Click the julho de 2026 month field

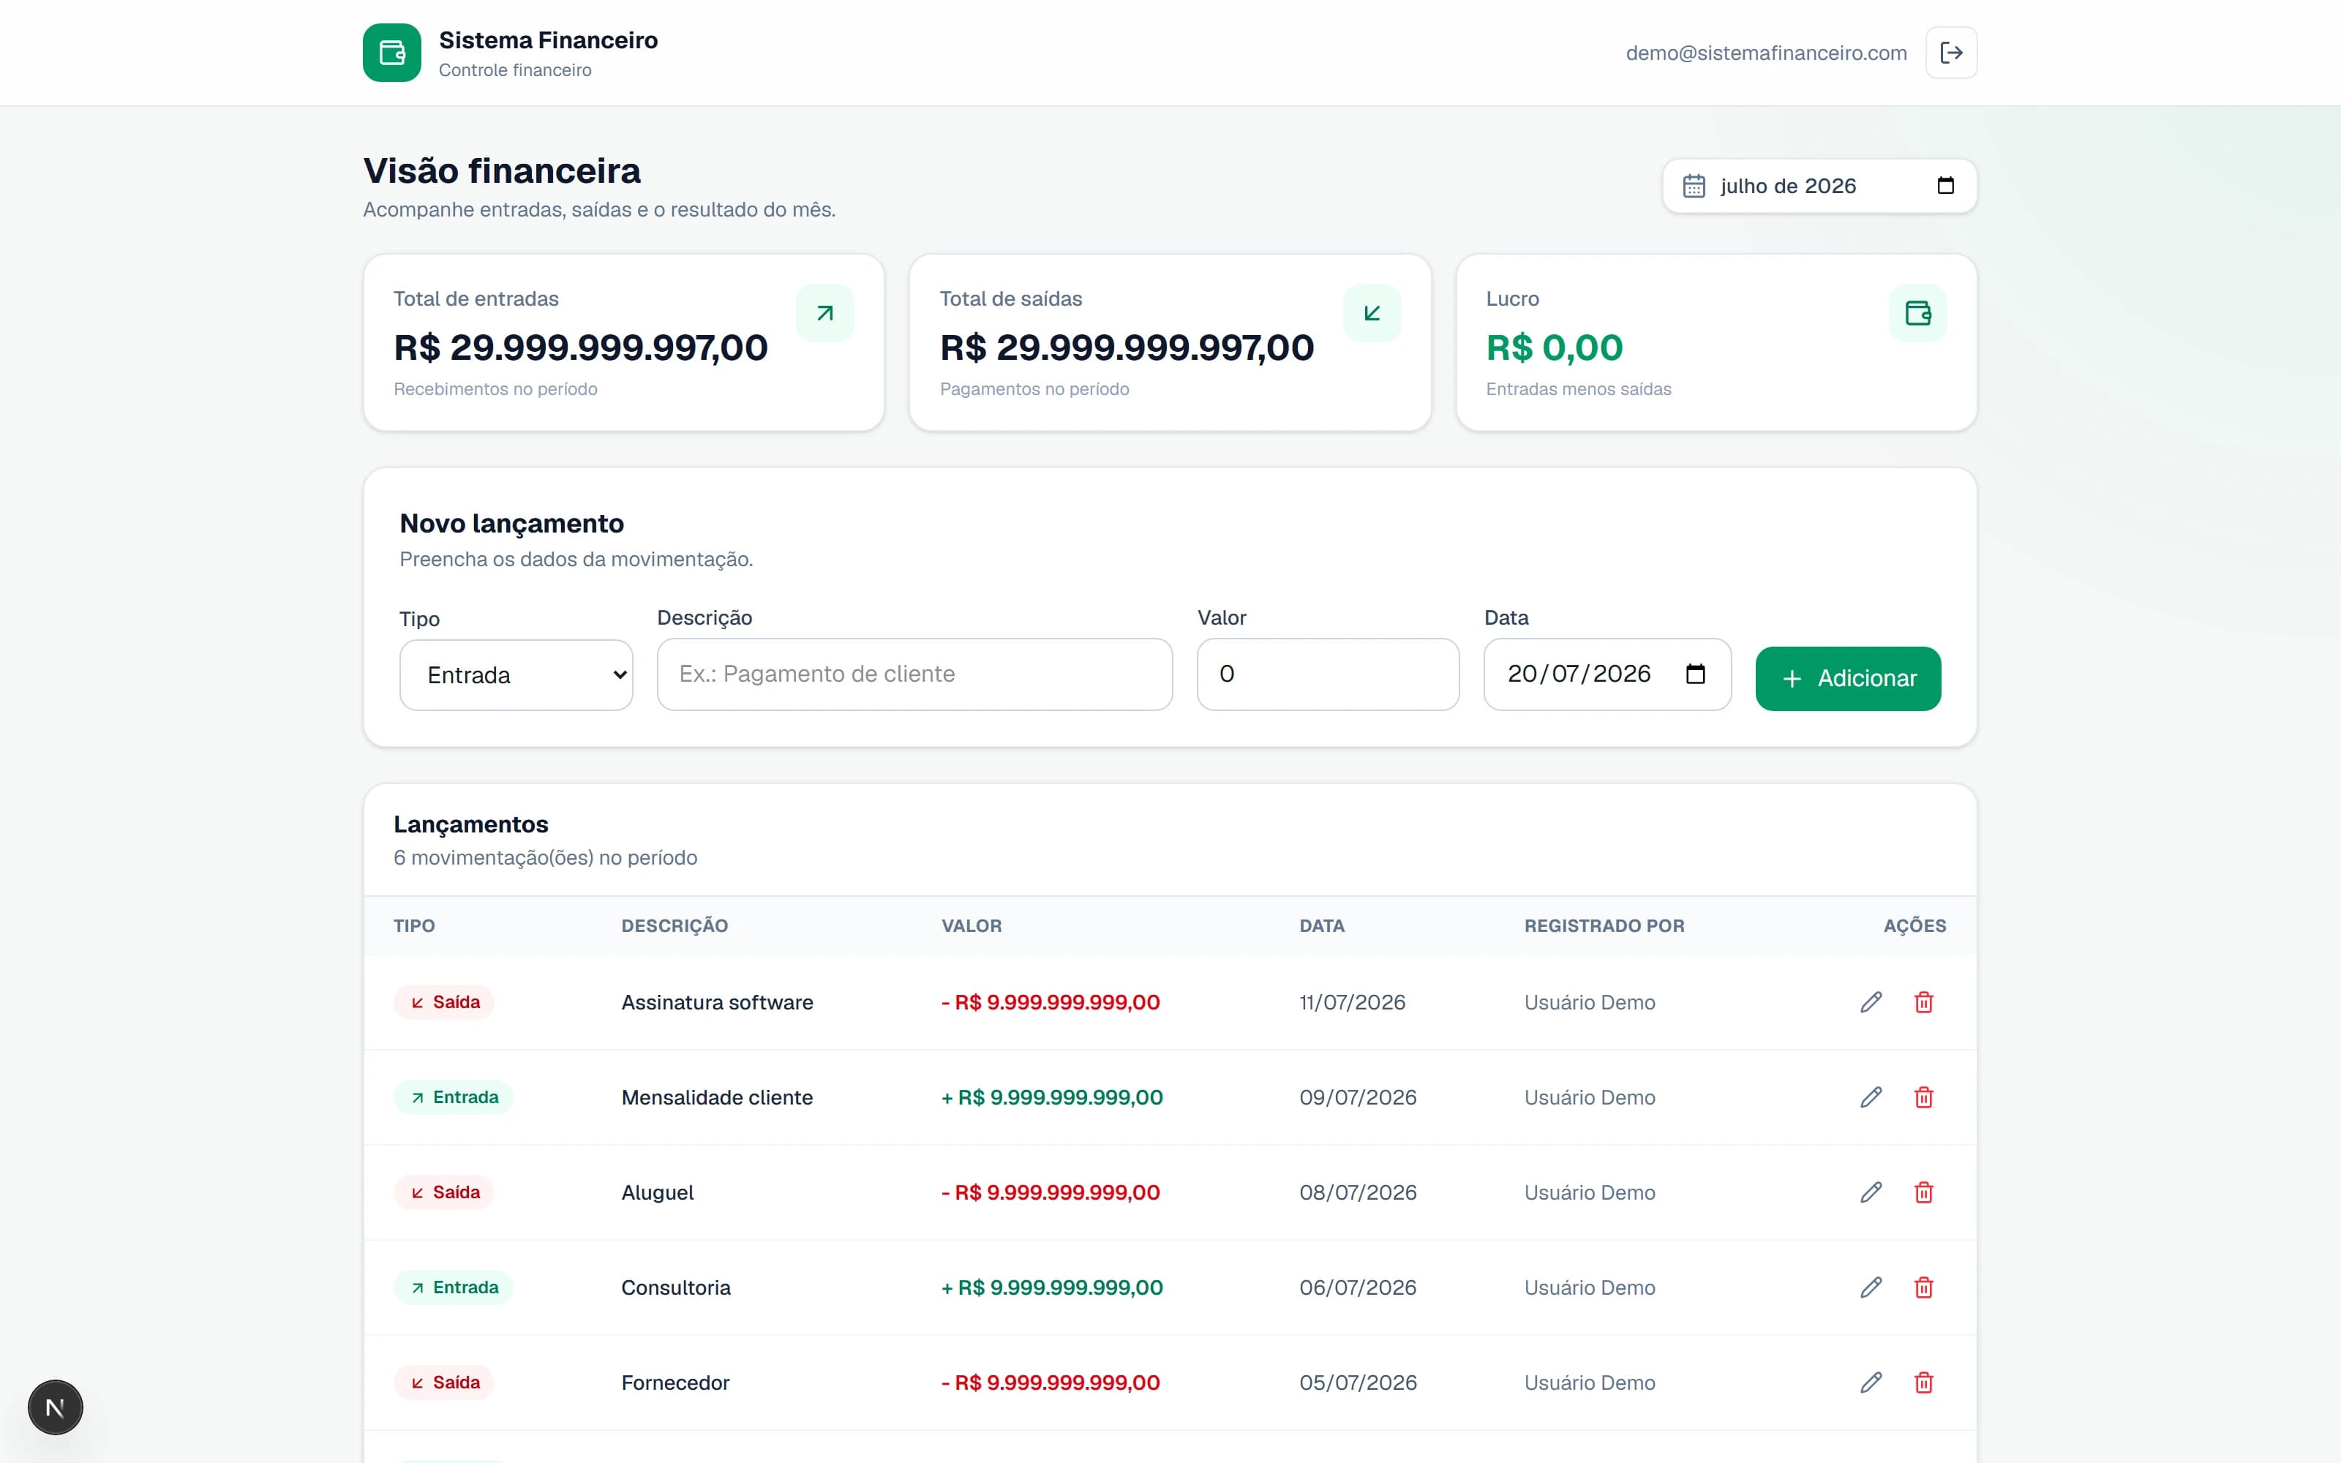[1819, 186]
